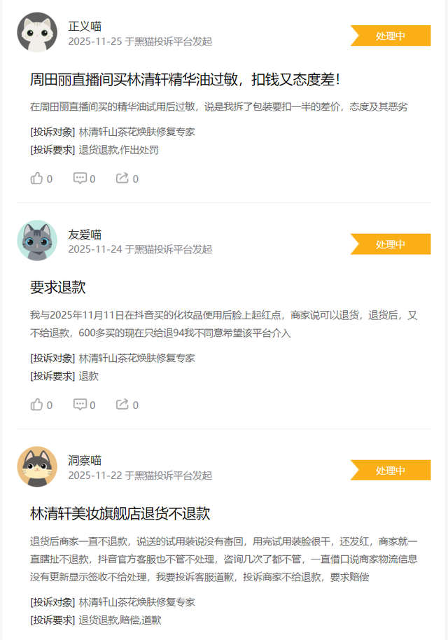Open 友爱喵 user avatar
This screenshot has width=448, height=640.
pos(37,240)
